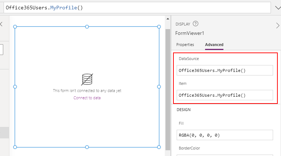This screenshot has width=281, height=156.
Task: Click the top-center resize handle of the form
Action: point(87,27)
